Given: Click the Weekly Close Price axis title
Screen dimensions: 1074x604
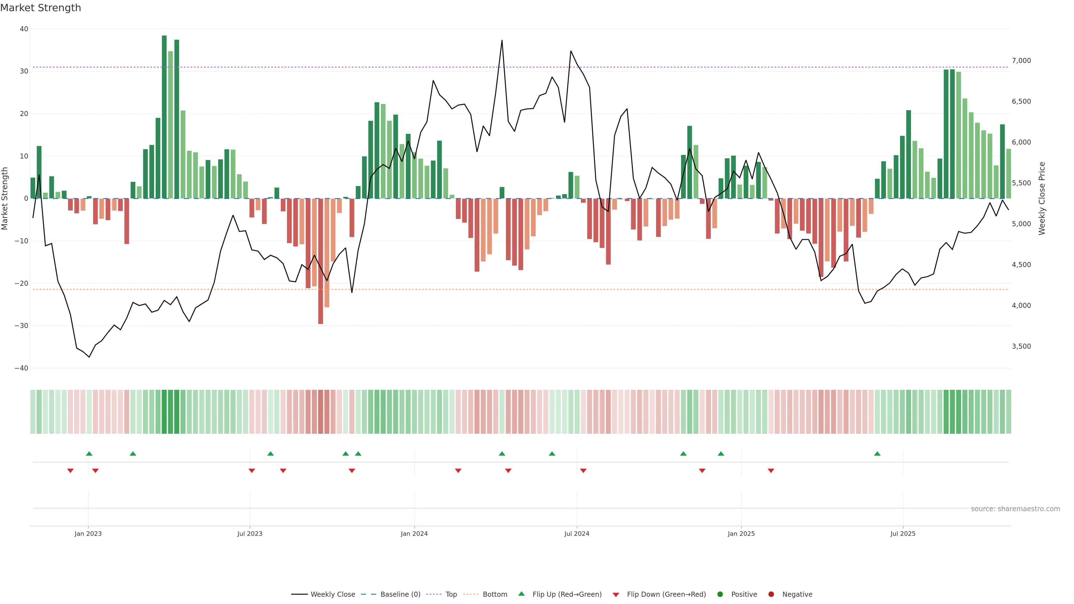Looking at the screenshot, I should [x=1042, y=199].
